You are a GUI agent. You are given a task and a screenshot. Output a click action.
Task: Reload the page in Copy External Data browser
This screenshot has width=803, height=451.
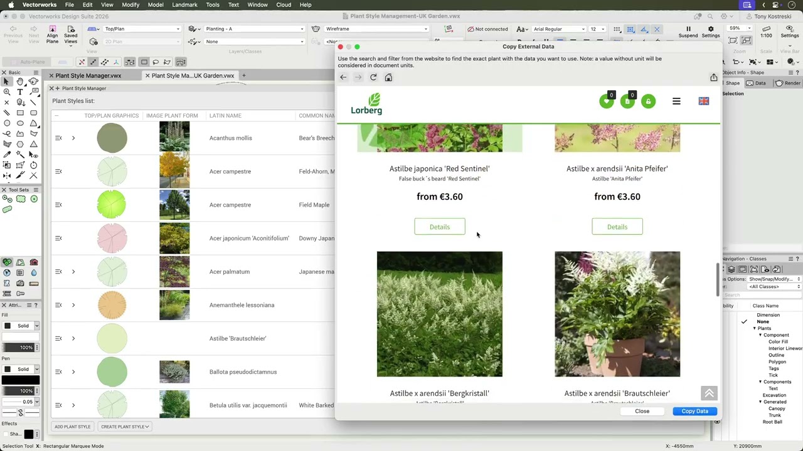click(373, 77)
